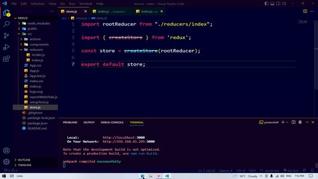Open the notifications bell in status bar
Viewport: 318px width, 179px height.
coord(313,171)
